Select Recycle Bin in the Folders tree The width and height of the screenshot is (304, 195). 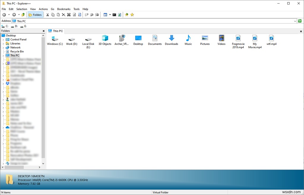[x=16, y=51]
